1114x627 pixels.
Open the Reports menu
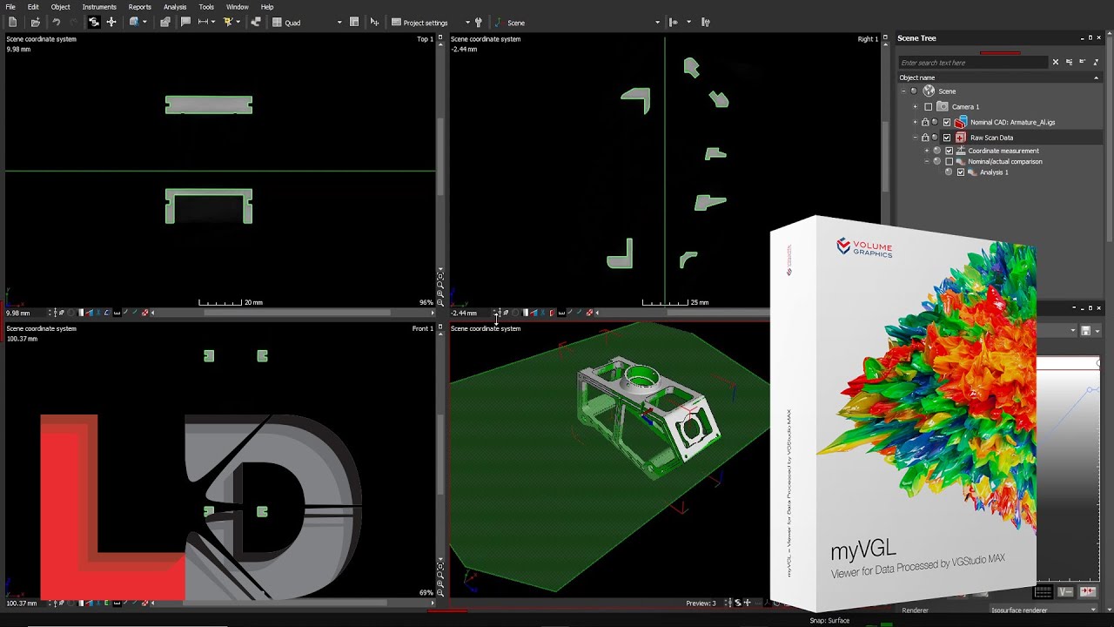pos(140,7)
